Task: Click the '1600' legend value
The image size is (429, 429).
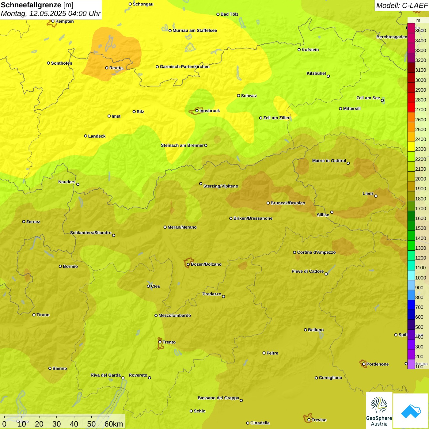Action: [420, 218]
